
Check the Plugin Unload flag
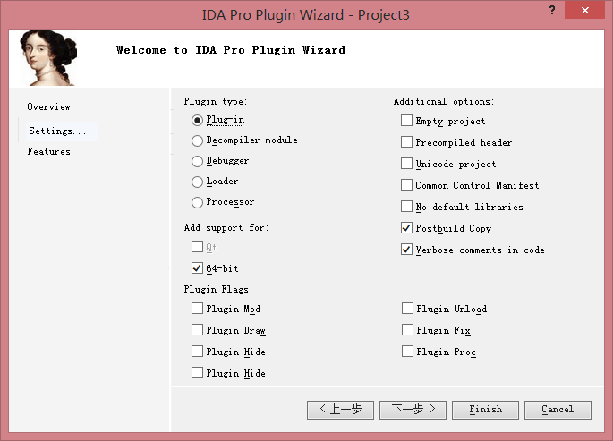click(x=408, y=309)
